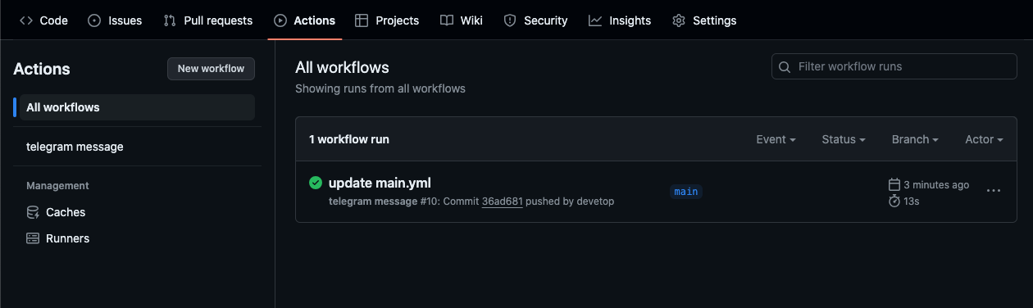Click the telegram message workflow name in run
This screenshot has height=308, width=1033.
pos(372,202)
